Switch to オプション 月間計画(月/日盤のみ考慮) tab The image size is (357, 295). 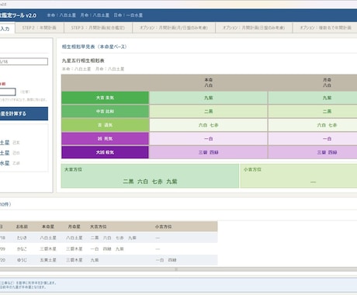[x=174, y=28]
